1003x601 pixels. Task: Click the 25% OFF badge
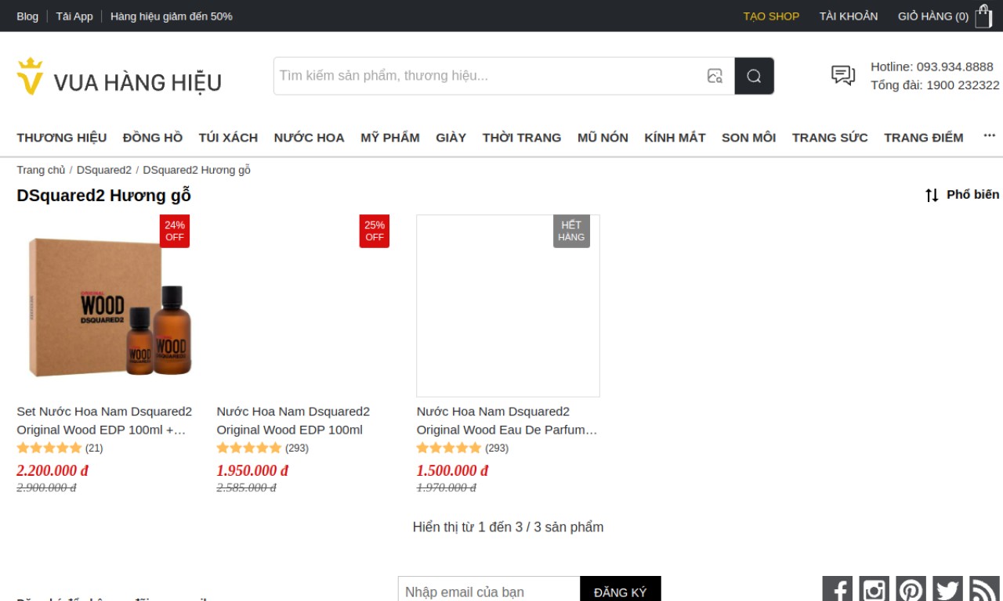click(x=375, y=231)
